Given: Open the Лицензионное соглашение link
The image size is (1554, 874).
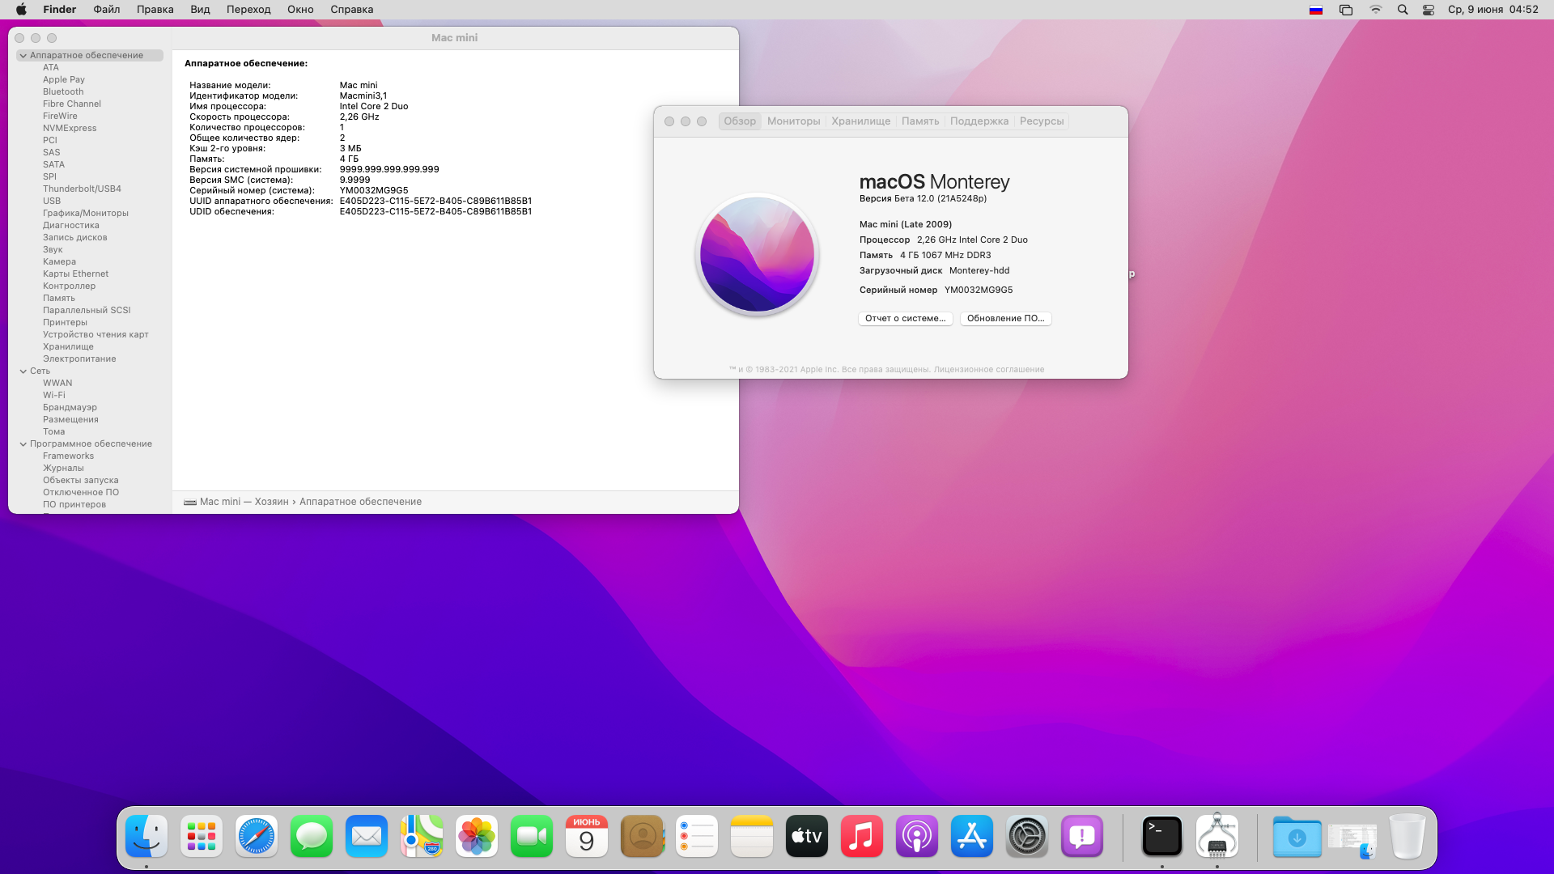Looking at the screenshot, I should (x=988, y=370).
